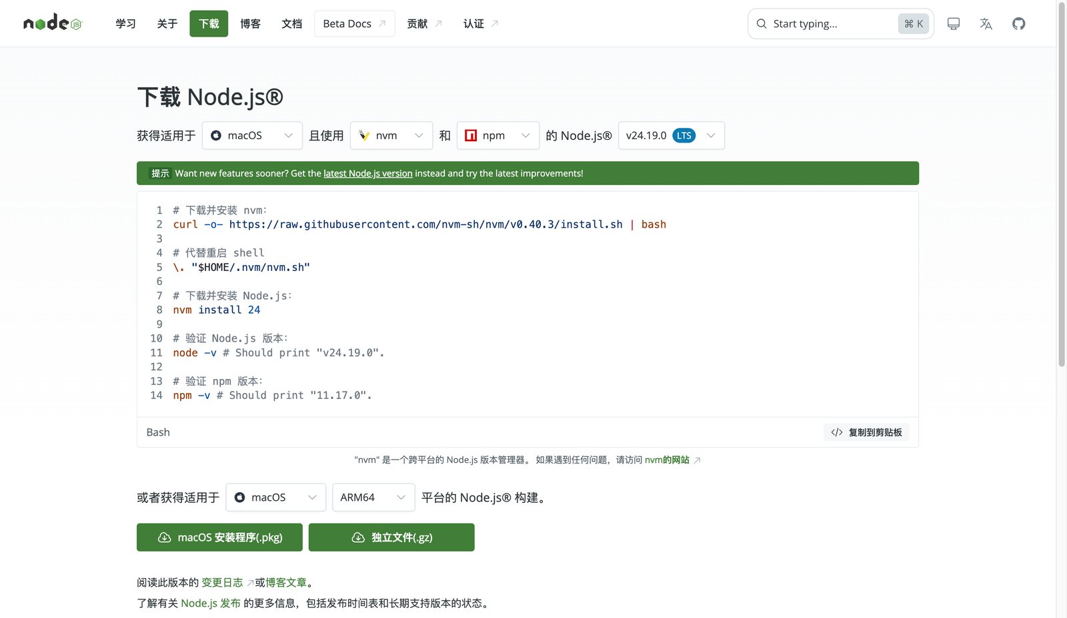This screenshot has height=618, width=1067.
Task: Click the Beta Docs external arrow icon
Action: click(382, 23)
